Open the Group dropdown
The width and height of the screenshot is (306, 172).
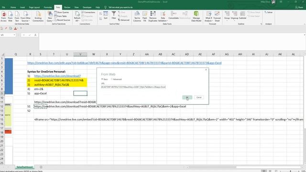(x=227, y=16)
